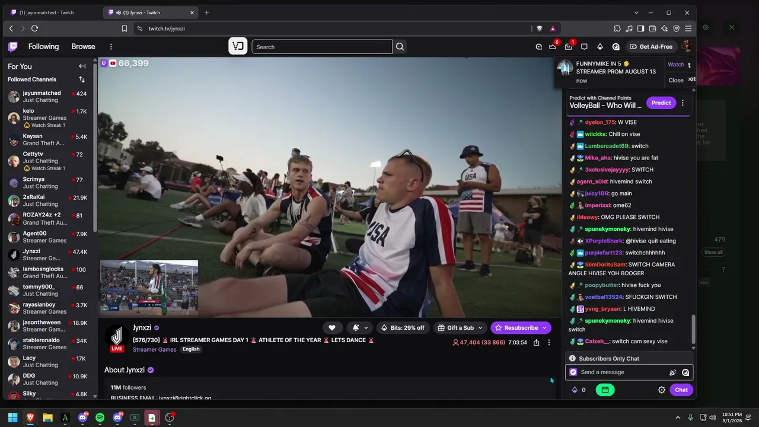This screenshot has width=759, height=427.
Task: Open prediction options three-dot menu
Action: (683, 103)
